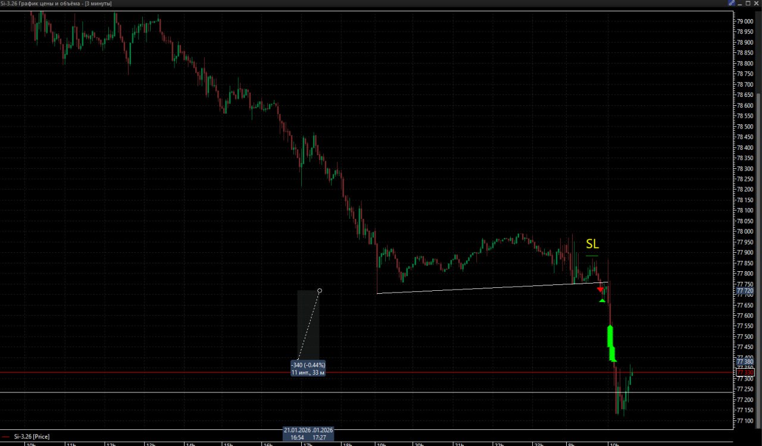The width and height of the screenshot is (762, 446).
Task: Click the window title Si-3.26 График цены и объёма
Action: tap(57, 4)
